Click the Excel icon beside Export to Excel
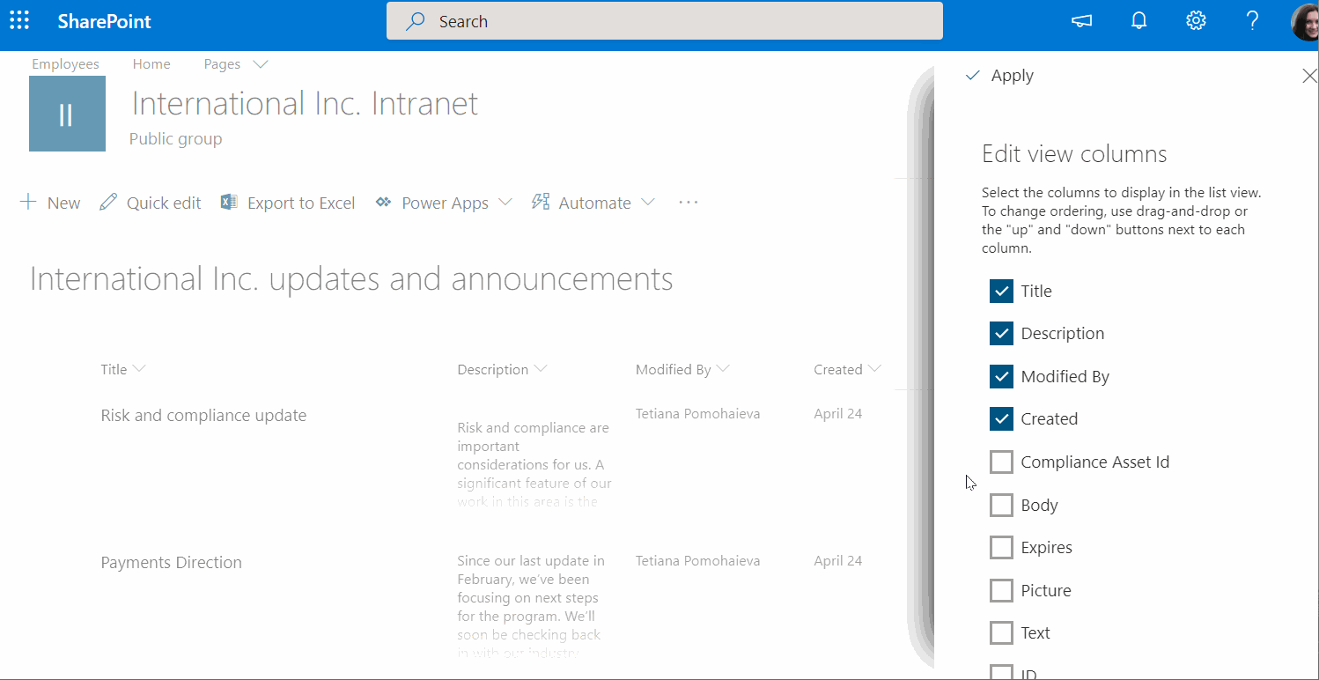This screenshot has height=680, width=1319. point(229,202)
